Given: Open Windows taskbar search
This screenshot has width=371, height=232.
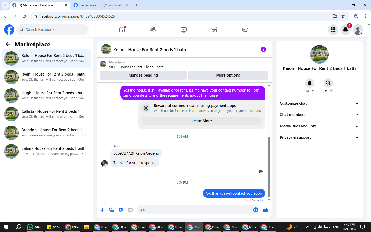Looking at the screenshot, I should [19, 227].
